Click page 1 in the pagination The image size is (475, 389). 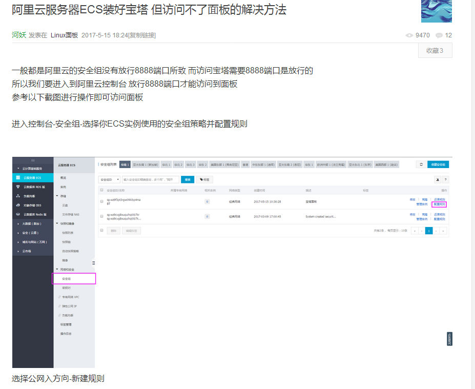click(429, 231)
